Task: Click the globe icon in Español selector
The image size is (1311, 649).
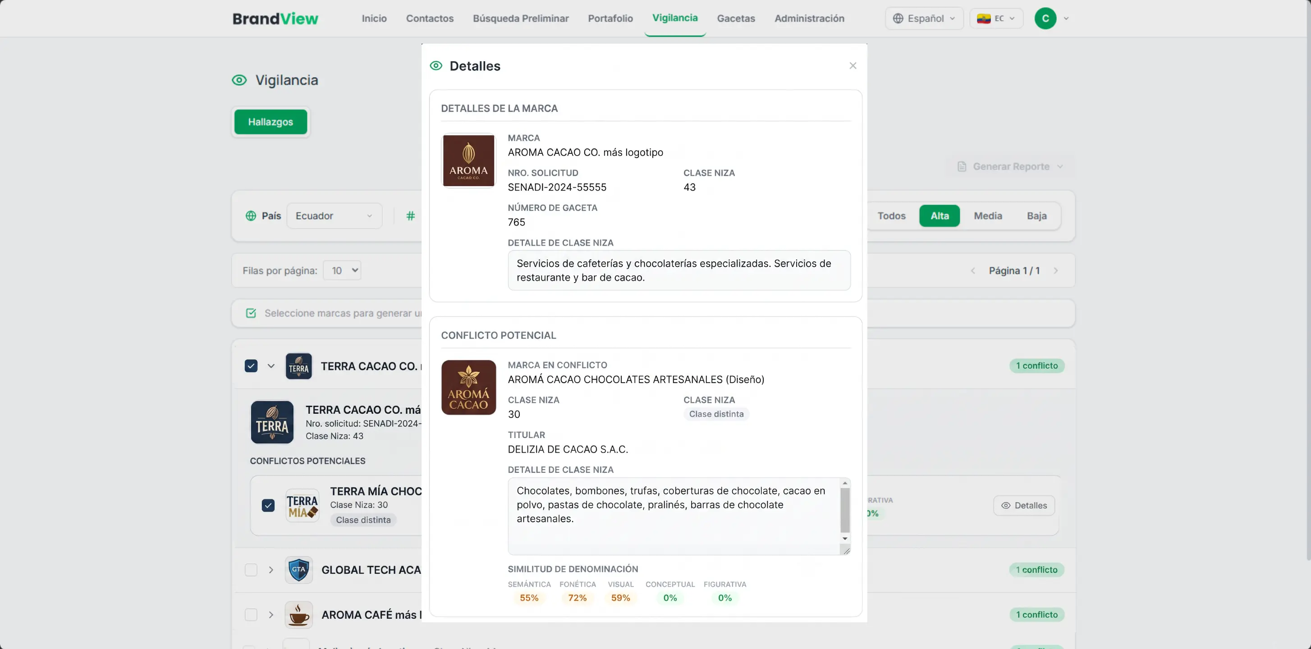Action: [898, 18]
